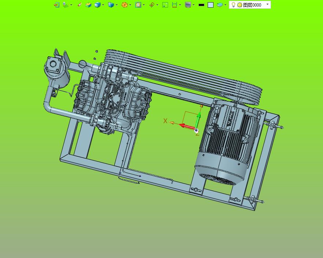The height and width of the screenshot is (258, 323).
Task: Open the 图层0000 layer dropdown list
Action: pyautogui.click(x=267, y=4)
